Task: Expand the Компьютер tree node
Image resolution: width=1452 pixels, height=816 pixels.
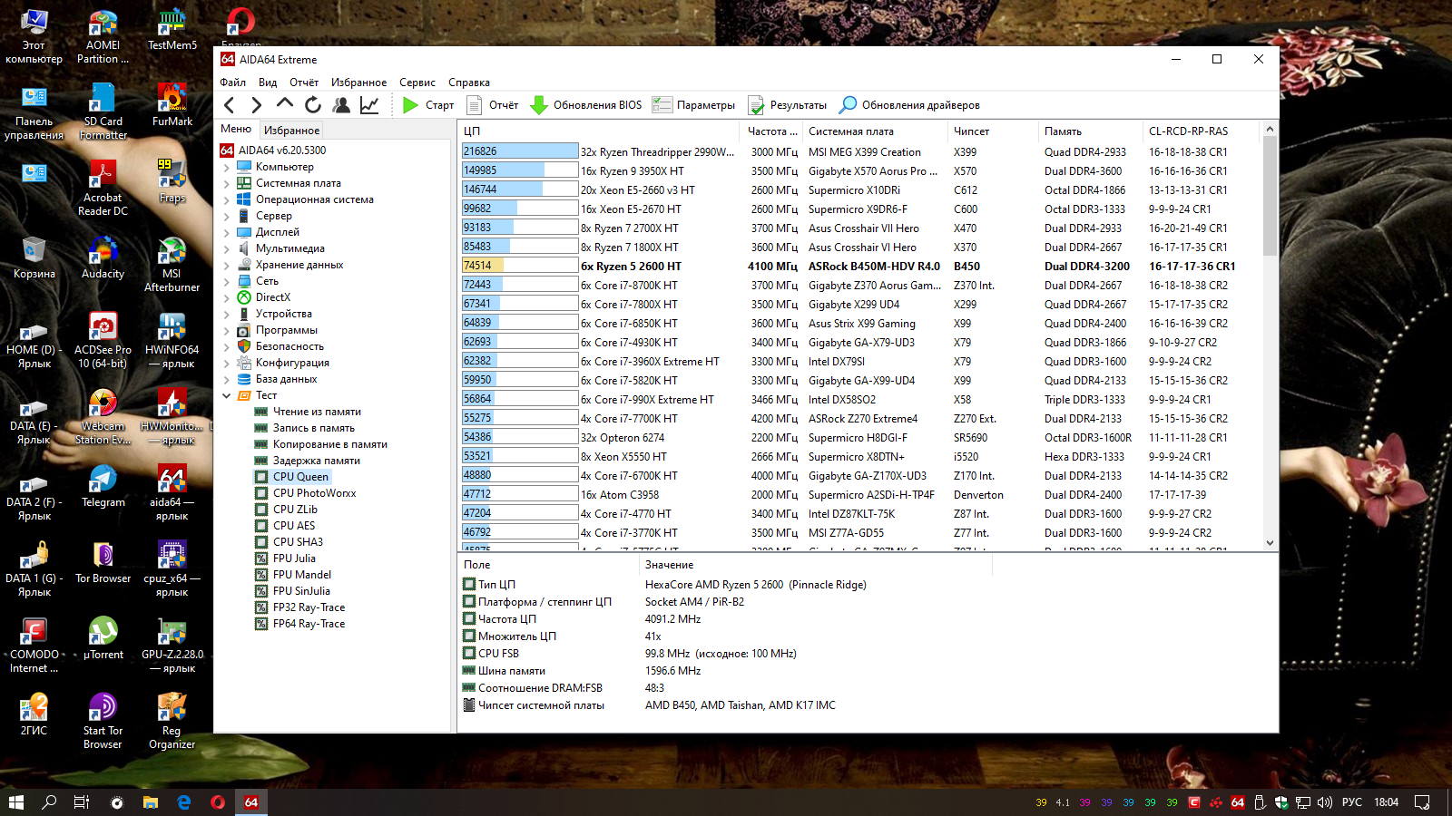Action: coord(227,167)
